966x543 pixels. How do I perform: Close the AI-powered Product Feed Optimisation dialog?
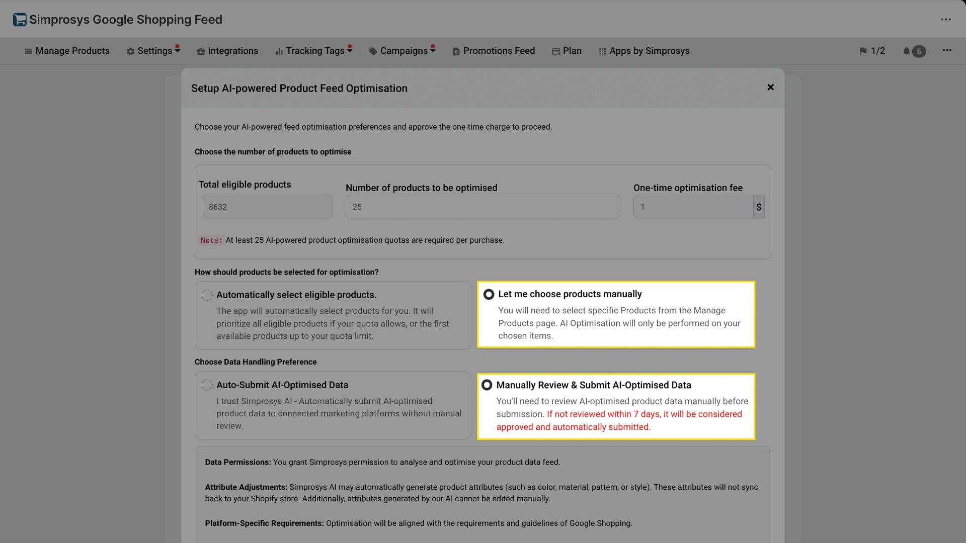(x=771, y=87)
